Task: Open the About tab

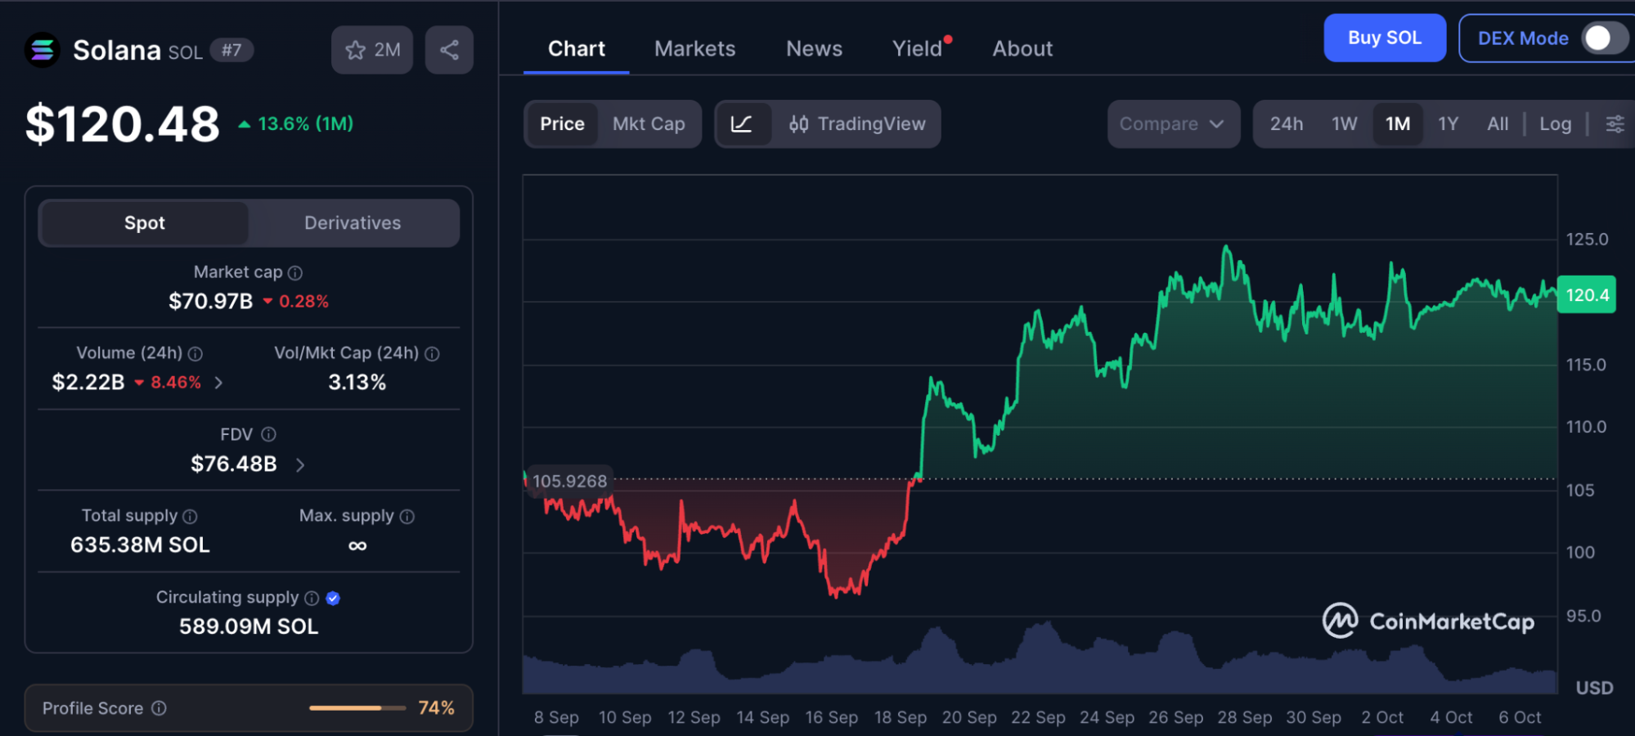Action: [1022, 49]
